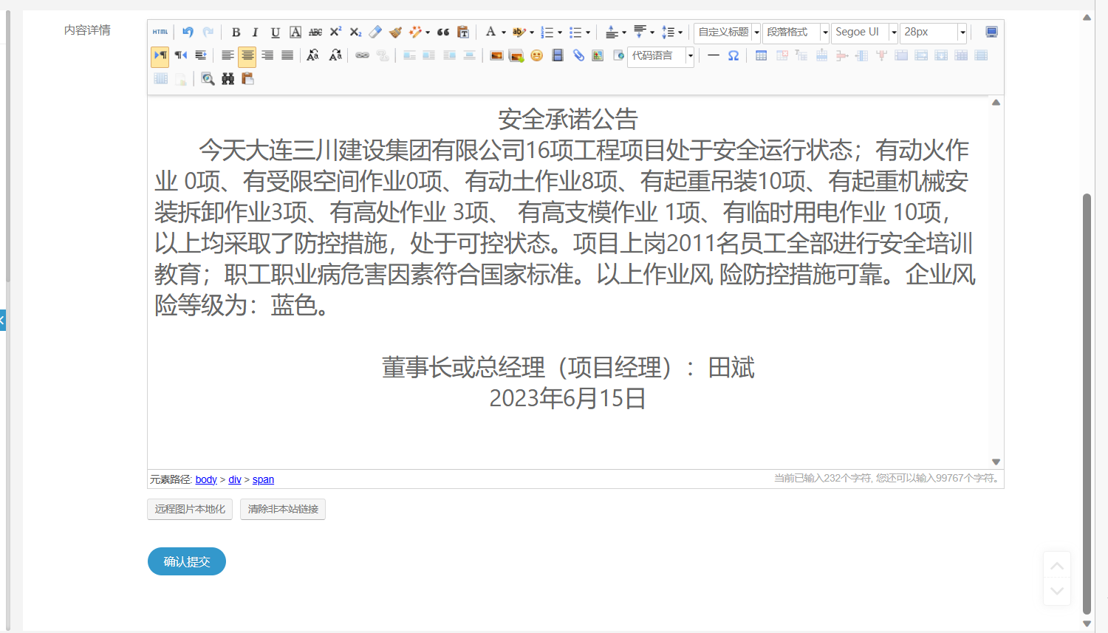Insert a video
Screen dimensions: 1108x633
coord(558,55)
